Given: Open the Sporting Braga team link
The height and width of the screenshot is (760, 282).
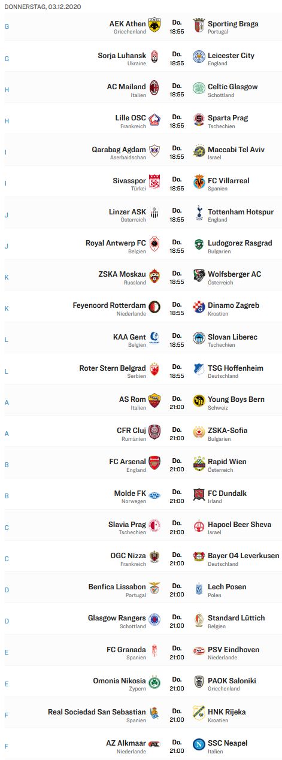Looking at the screenshot, I should point(233,24).
